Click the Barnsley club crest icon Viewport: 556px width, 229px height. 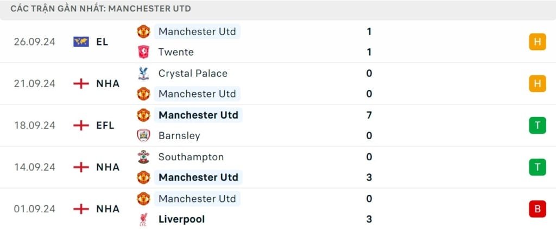pyautogui.click(x=143, y=135)
